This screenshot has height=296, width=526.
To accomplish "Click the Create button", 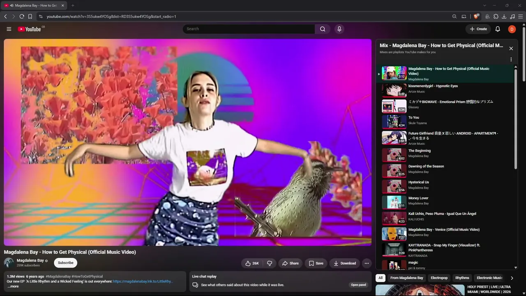I will coord(478,29).
